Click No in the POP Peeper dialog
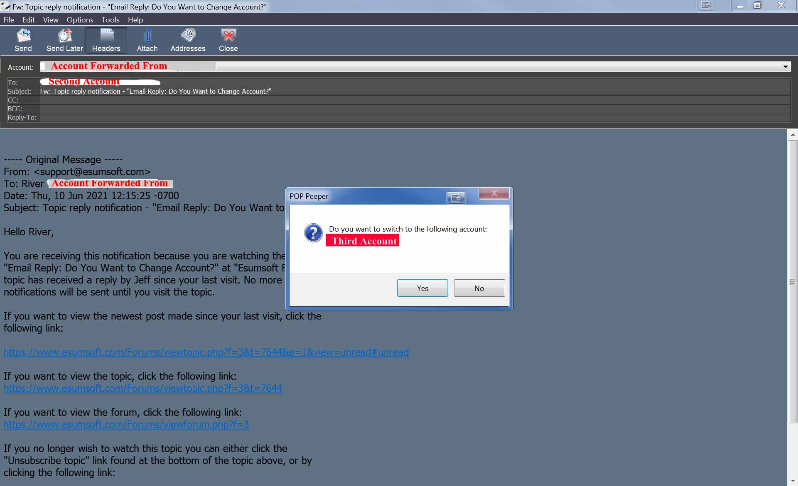Screen dimensions: 798x486 pos(479,288)
